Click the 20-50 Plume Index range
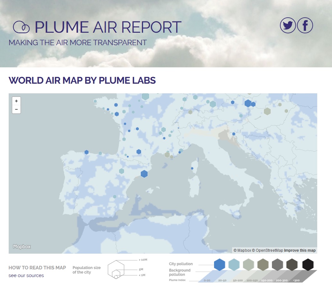The image size is (332, 287). coord(222,281)
